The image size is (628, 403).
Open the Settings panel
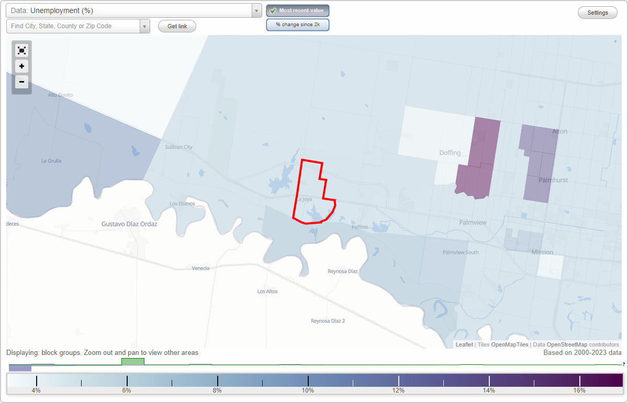(597, 12)
